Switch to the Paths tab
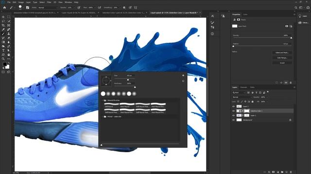This screenshot has width=311, height=174. click(x=252, y=87)
